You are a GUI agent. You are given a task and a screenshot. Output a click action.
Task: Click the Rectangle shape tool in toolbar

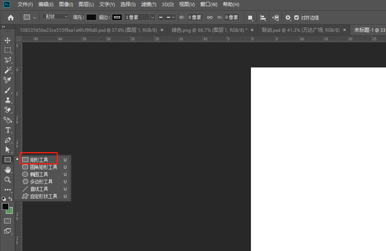click(8, 160)
